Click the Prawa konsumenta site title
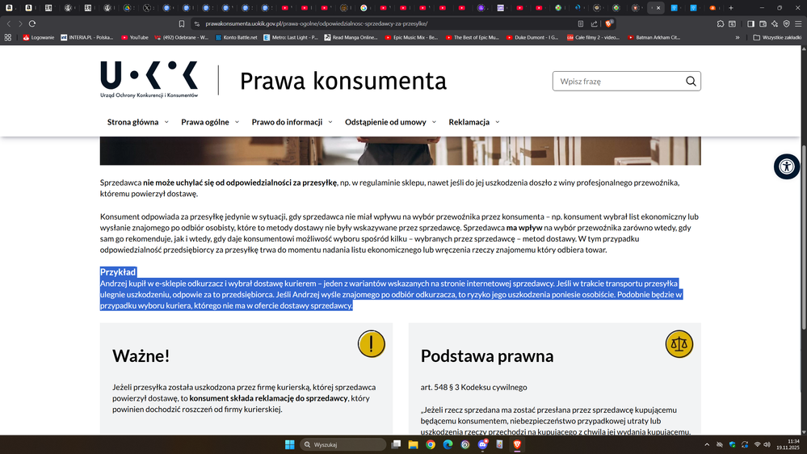807x454 pixels. [x=343, y=82]
